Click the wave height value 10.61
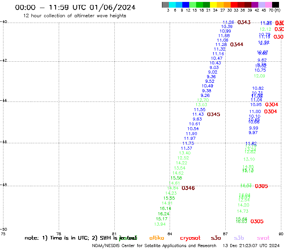The height and width of the screenshot is (249, 284). pos(195,124)
